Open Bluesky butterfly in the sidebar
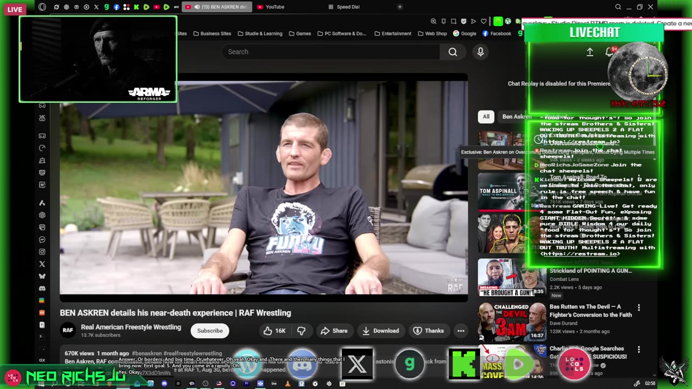 [42, 276]
